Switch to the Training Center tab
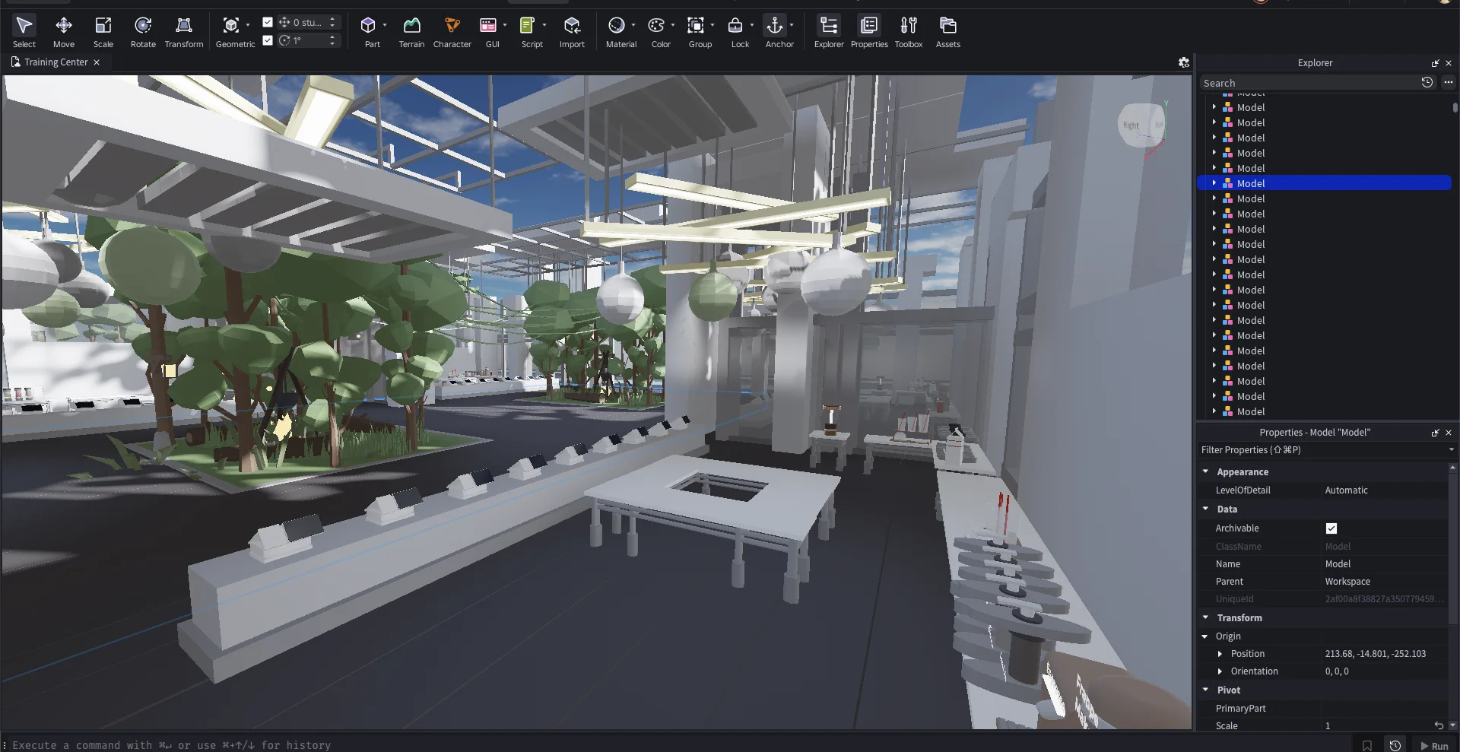This screenshot has width=1460, height=752. 56,62
